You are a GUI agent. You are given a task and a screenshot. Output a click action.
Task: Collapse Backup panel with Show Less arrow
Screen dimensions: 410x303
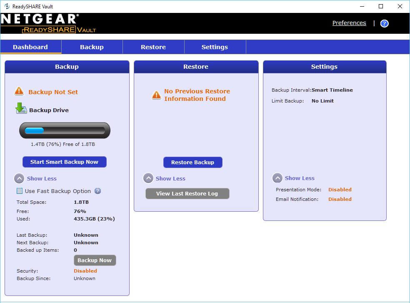tap(19, 179)
